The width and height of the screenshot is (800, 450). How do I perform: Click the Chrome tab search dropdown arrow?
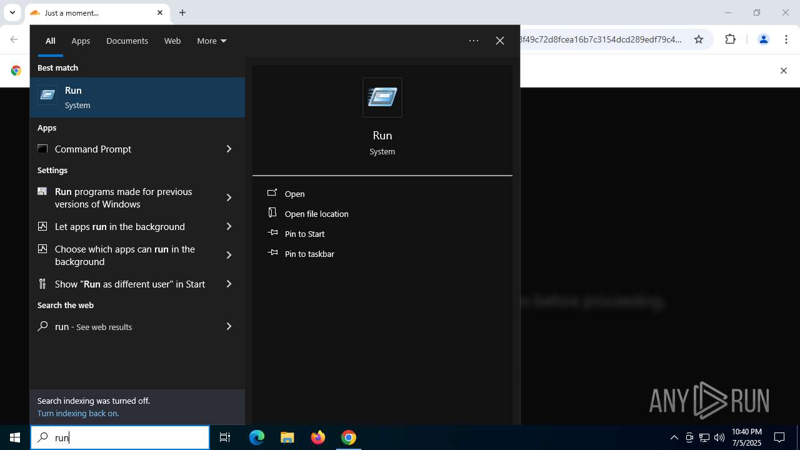point(12,12)
